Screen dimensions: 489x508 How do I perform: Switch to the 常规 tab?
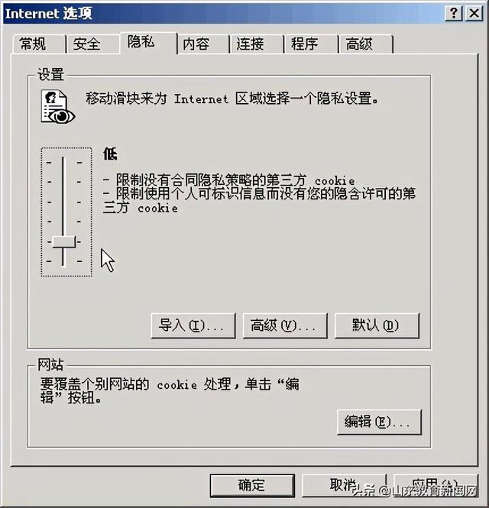coord(38,44)
